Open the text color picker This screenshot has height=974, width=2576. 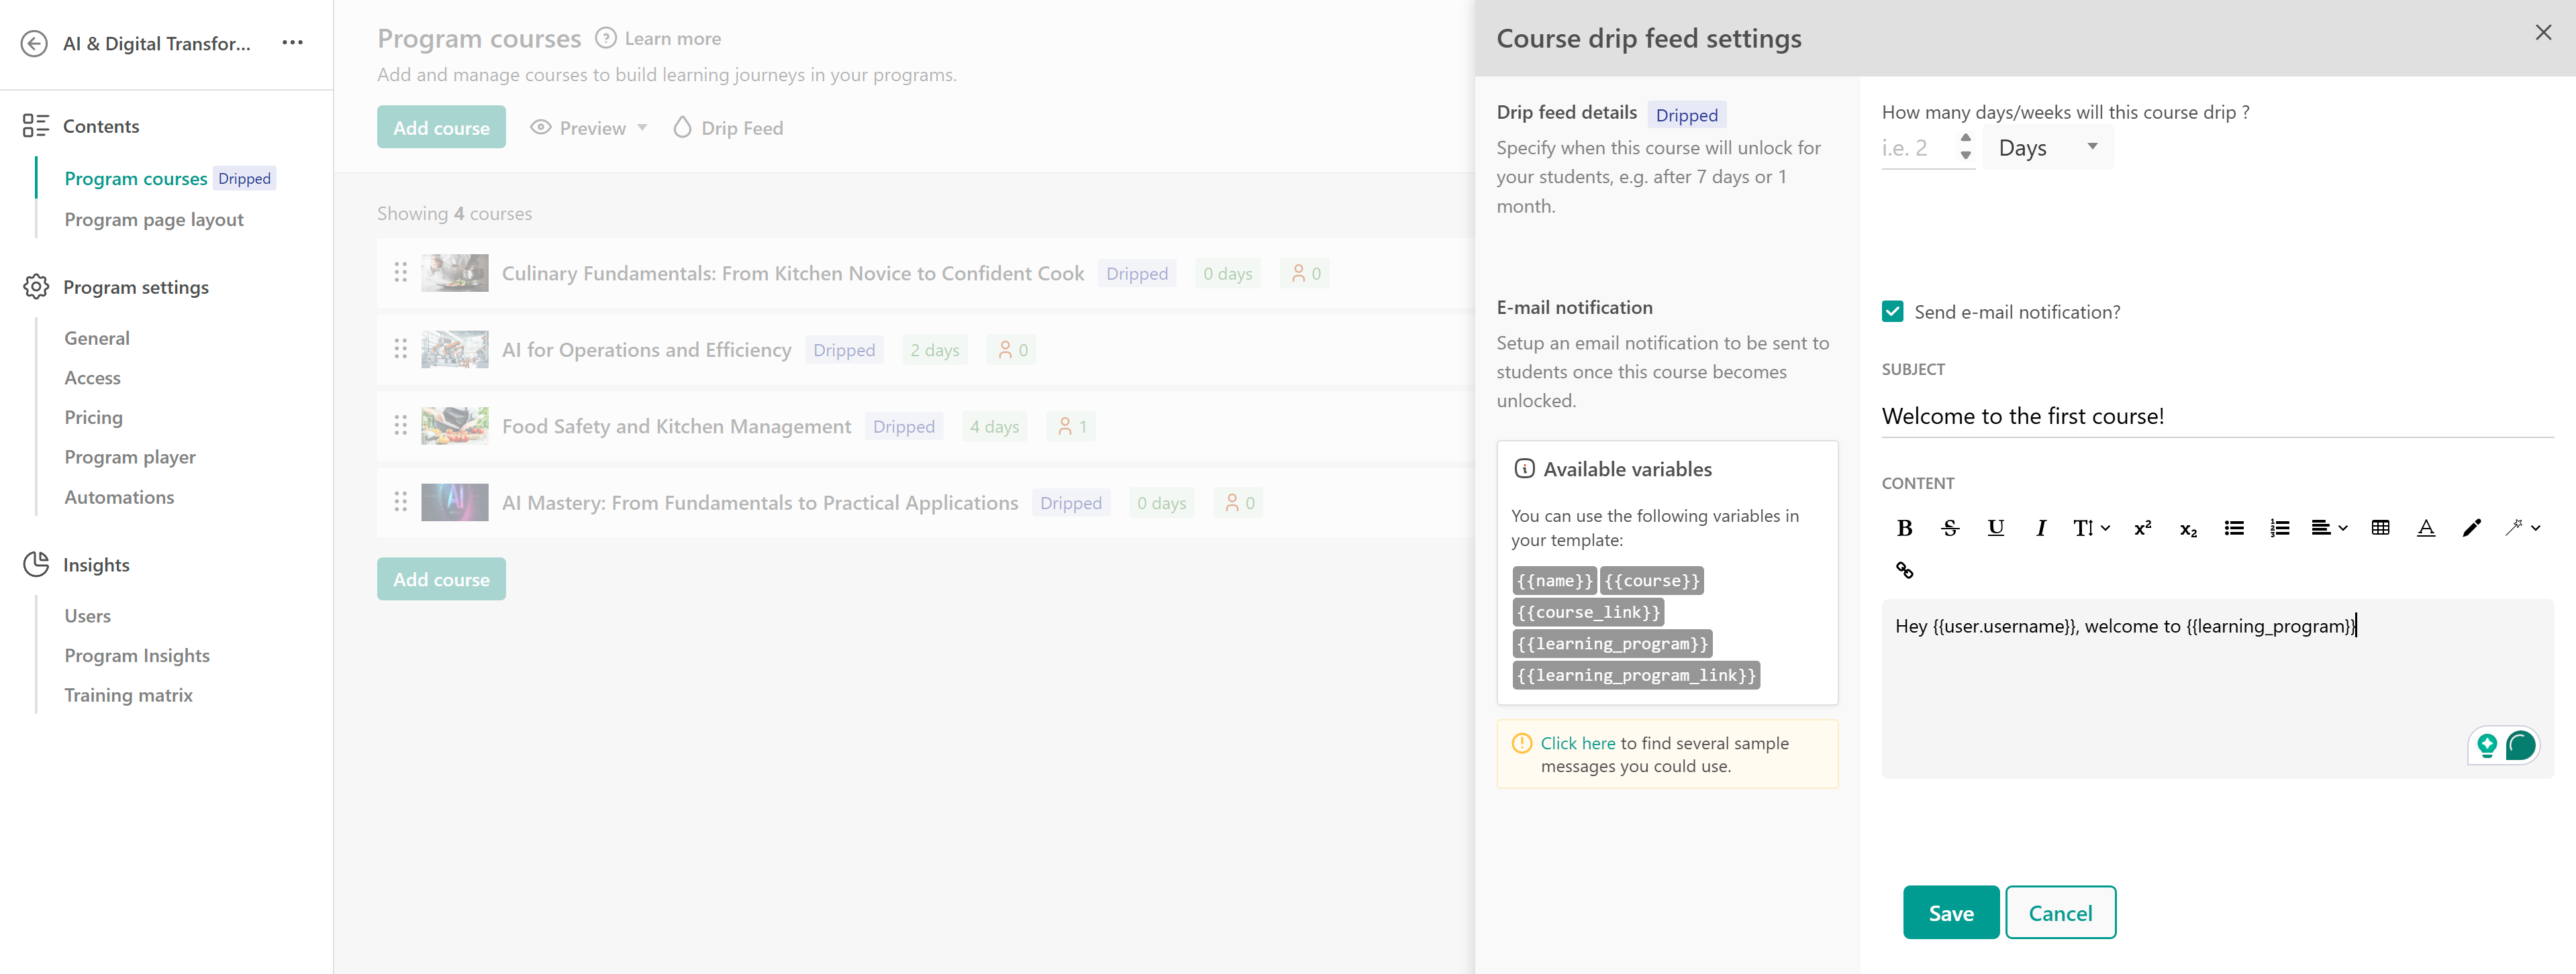[2425, 527]
